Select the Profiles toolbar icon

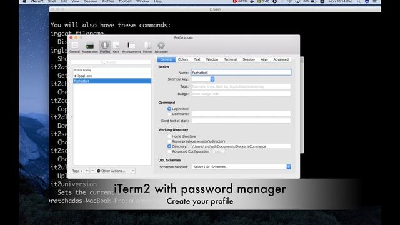coord(105,47)
